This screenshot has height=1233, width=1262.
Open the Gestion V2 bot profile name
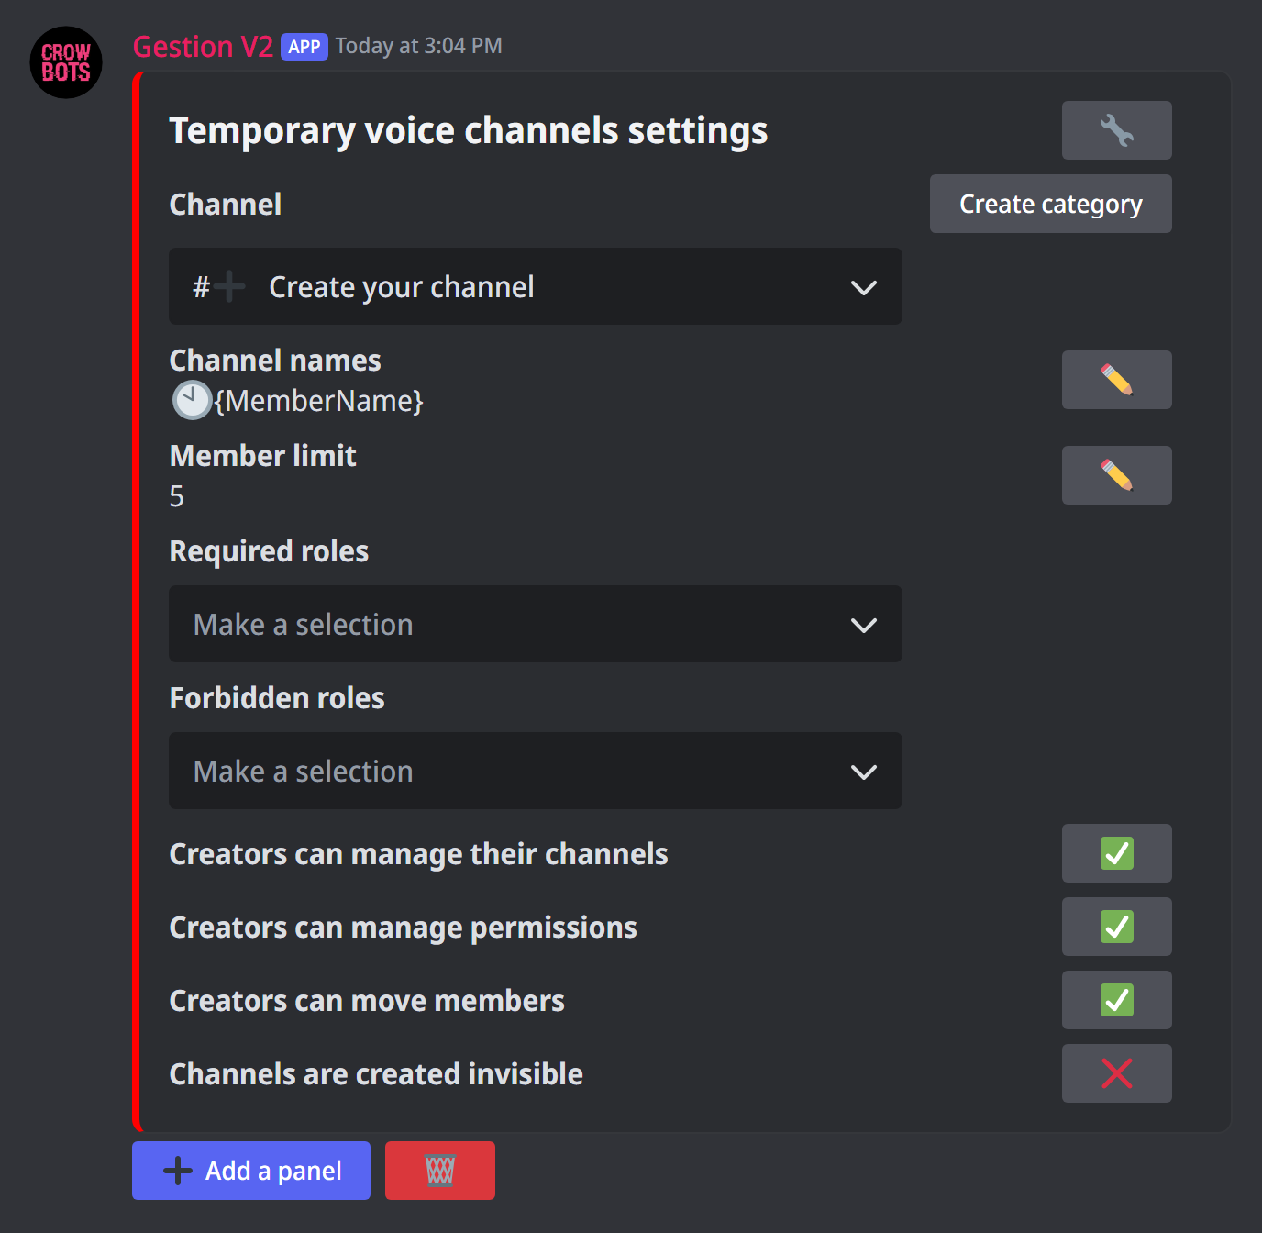click(203, 47)
